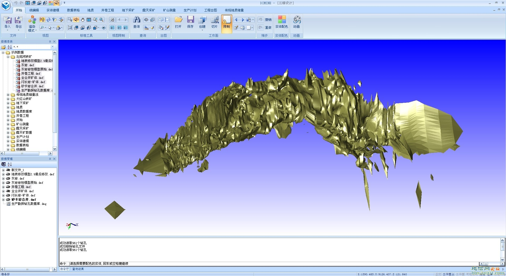Select the hand pan tool

(x=83, y=20)
